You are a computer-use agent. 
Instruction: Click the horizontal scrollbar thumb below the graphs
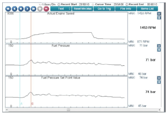click(x=68, y=110)
